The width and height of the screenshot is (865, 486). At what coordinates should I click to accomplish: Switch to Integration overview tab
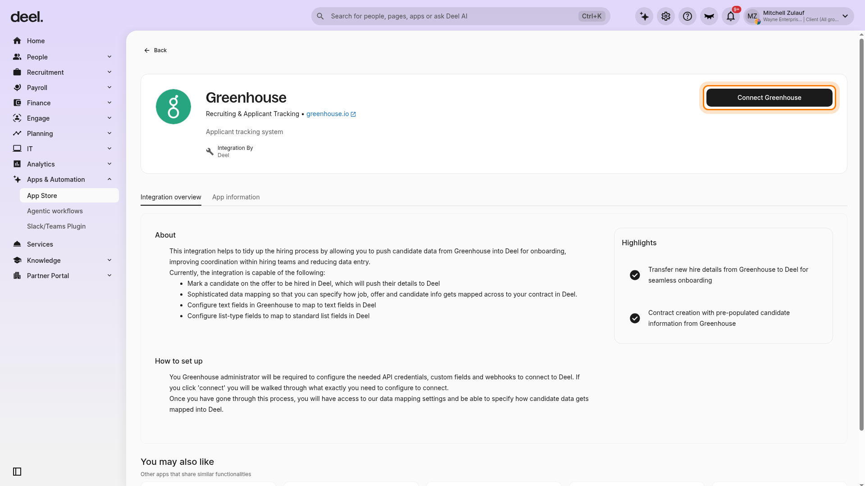tap(171, 197)
